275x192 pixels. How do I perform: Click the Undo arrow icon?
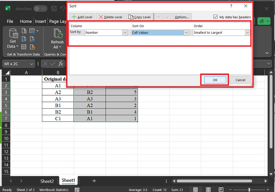(x=63, y=8)
